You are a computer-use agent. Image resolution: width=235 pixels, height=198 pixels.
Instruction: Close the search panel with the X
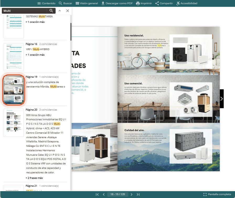point(68,11)
